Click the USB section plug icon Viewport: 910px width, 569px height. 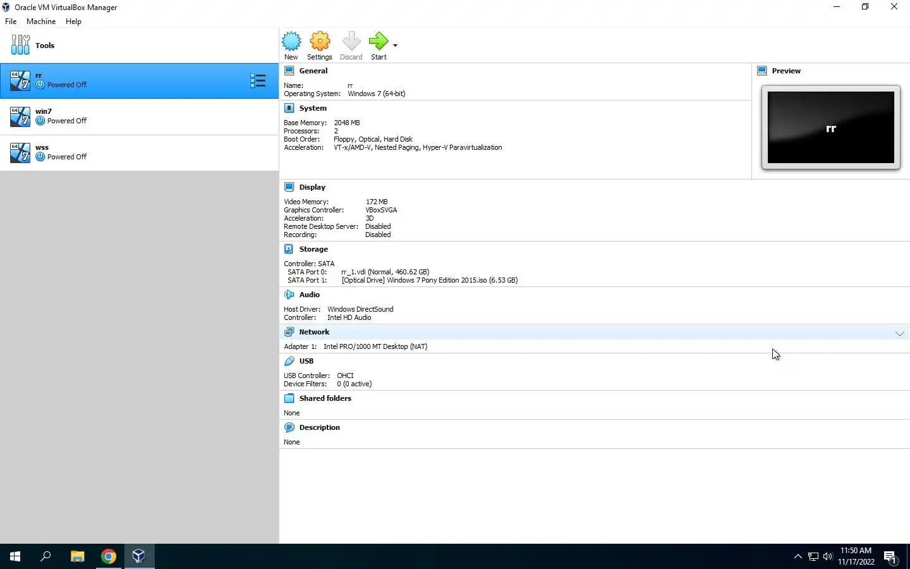289,361
